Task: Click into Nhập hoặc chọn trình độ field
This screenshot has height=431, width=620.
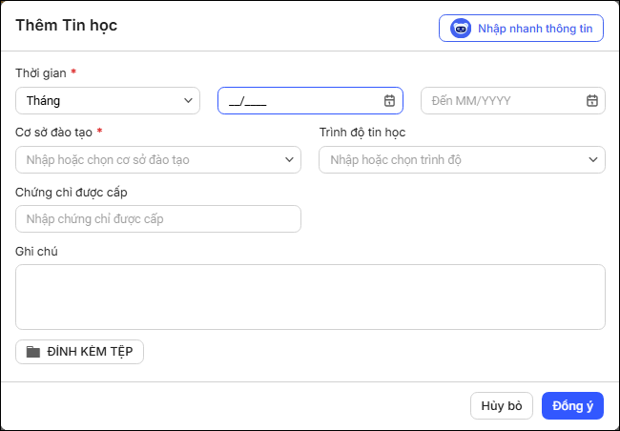Action: 463,160
